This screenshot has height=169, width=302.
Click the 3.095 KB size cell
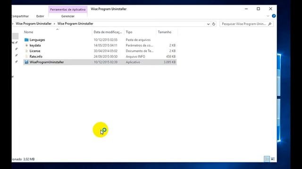click(x=169, y=62)
